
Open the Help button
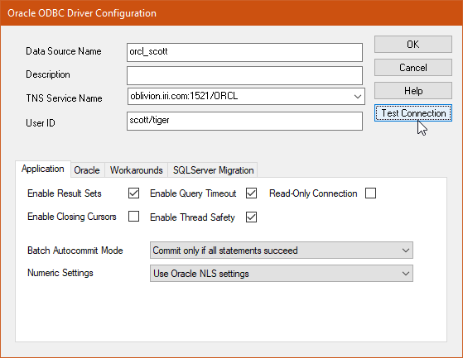(x=413, y=91)
